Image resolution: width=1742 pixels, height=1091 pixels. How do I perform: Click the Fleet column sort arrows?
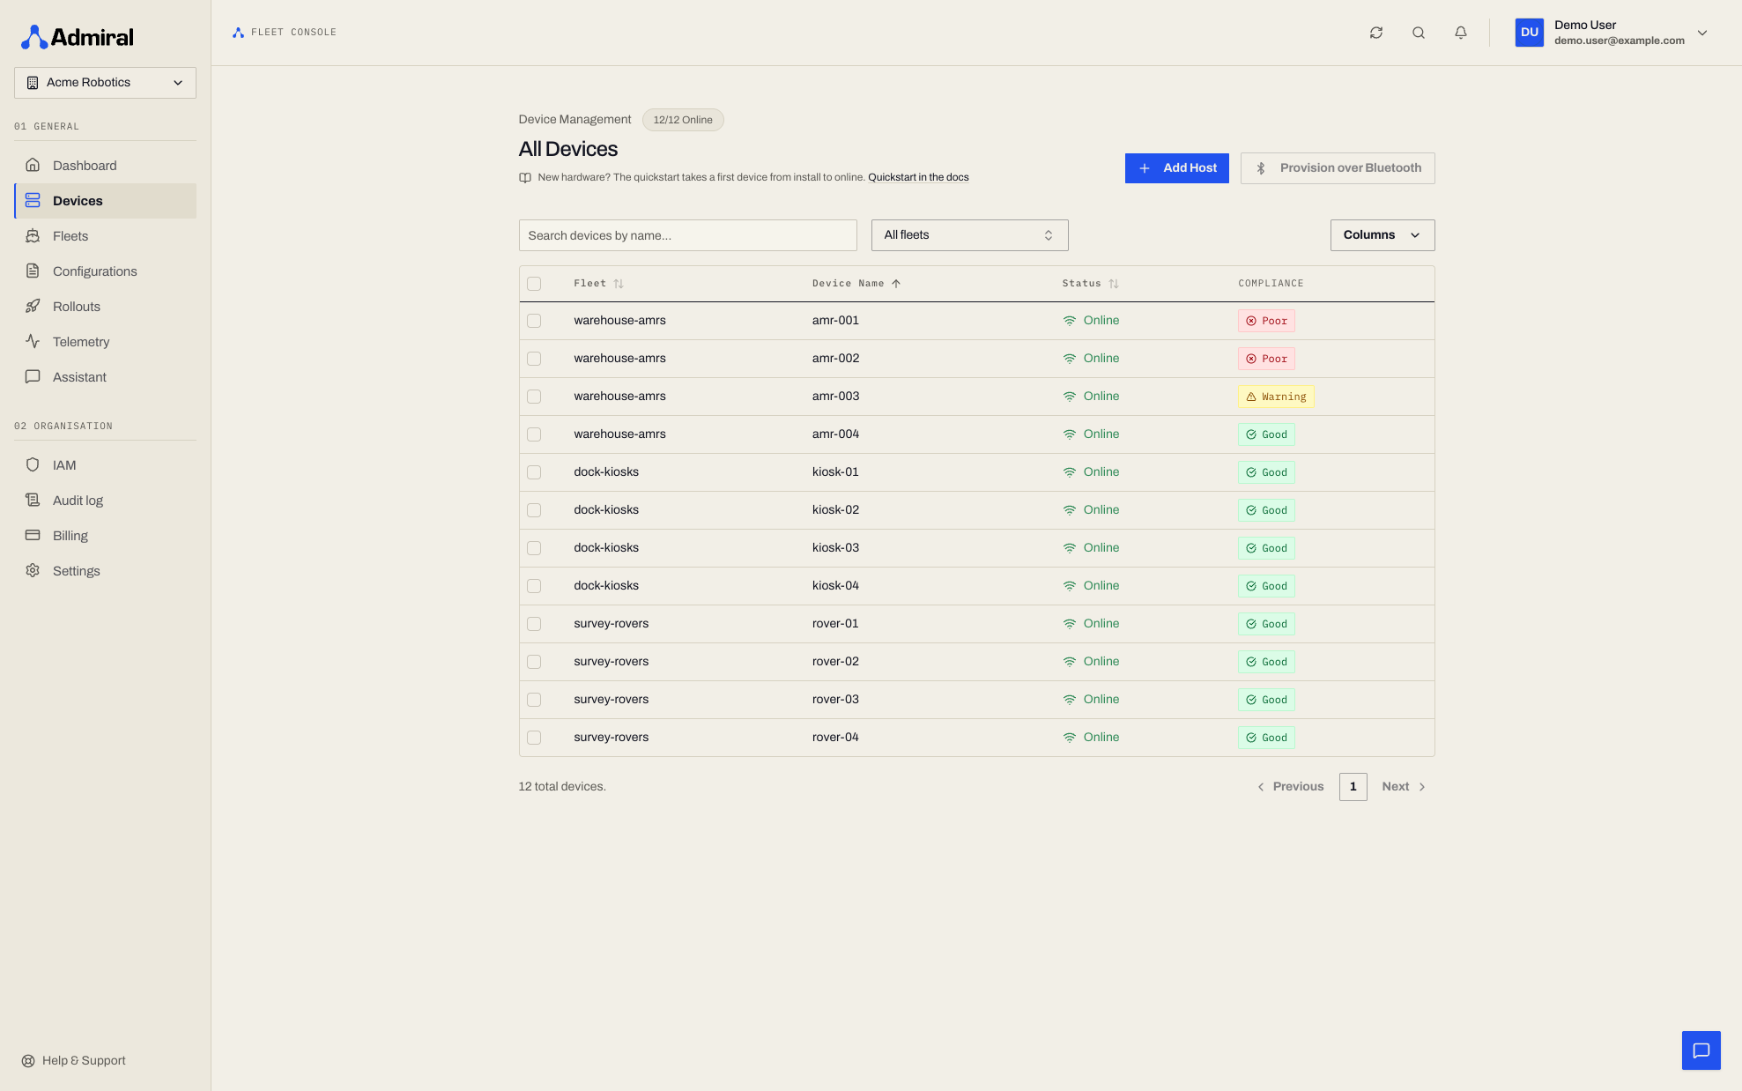[x=619, y=284]
